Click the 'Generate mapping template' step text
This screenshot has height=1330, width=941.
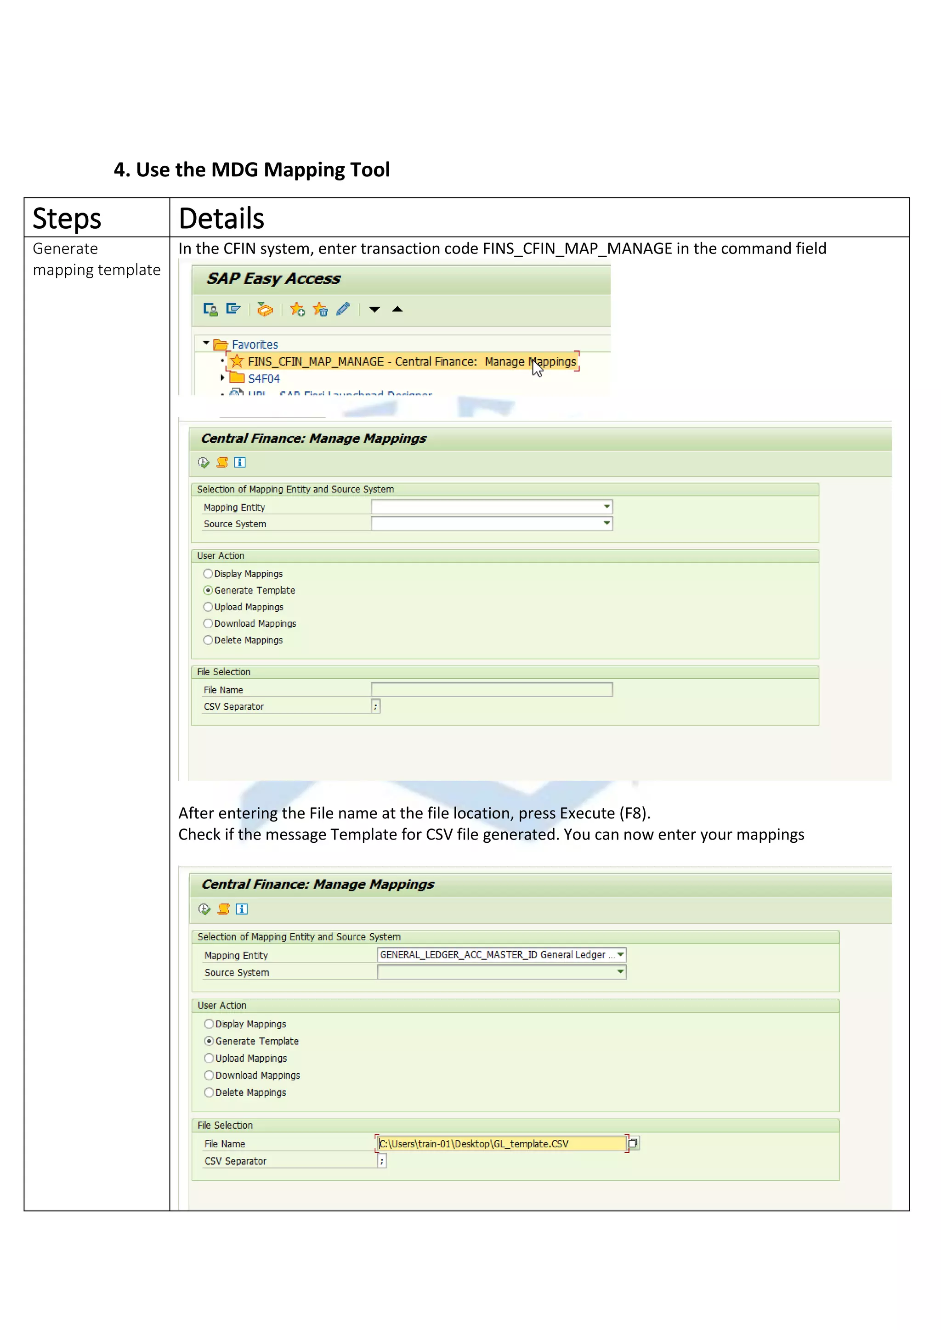click(96, 259)
